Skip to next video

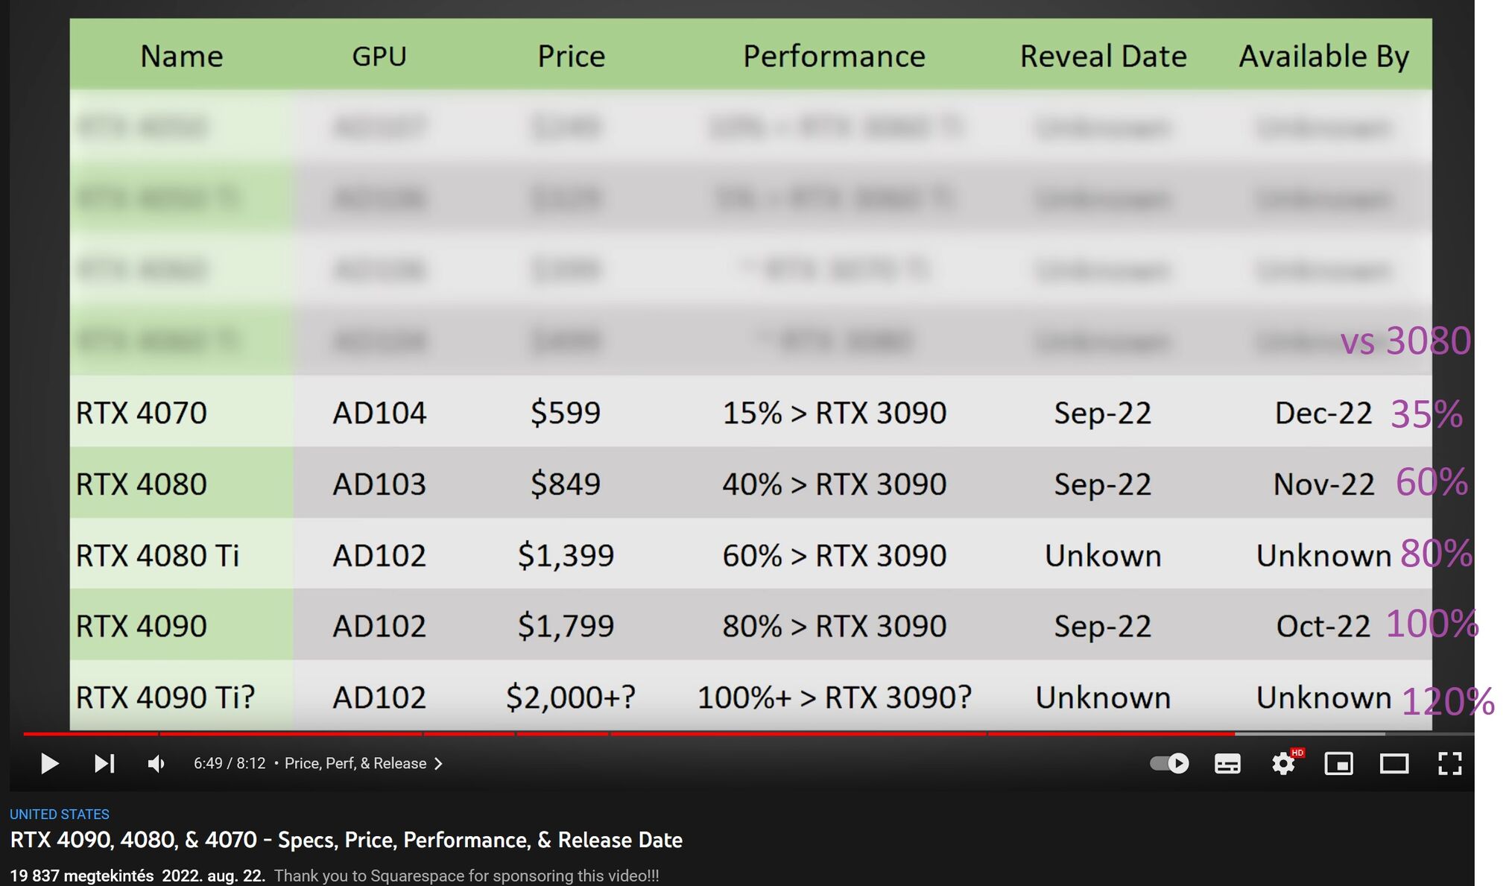click(x=104, y=763)
